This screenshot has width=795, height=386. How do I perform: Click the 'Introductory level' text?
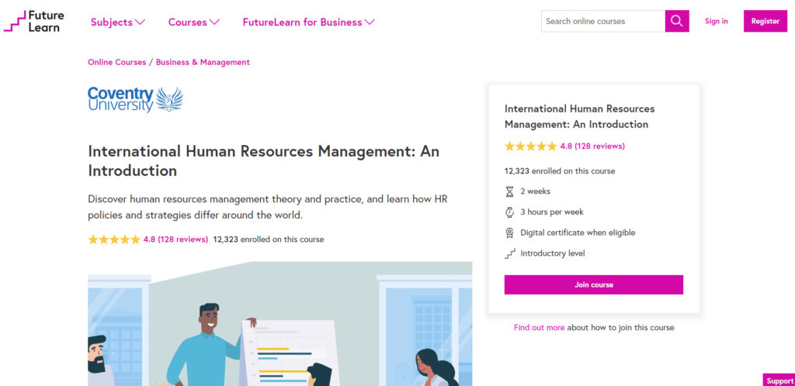(x=553, y=253)
